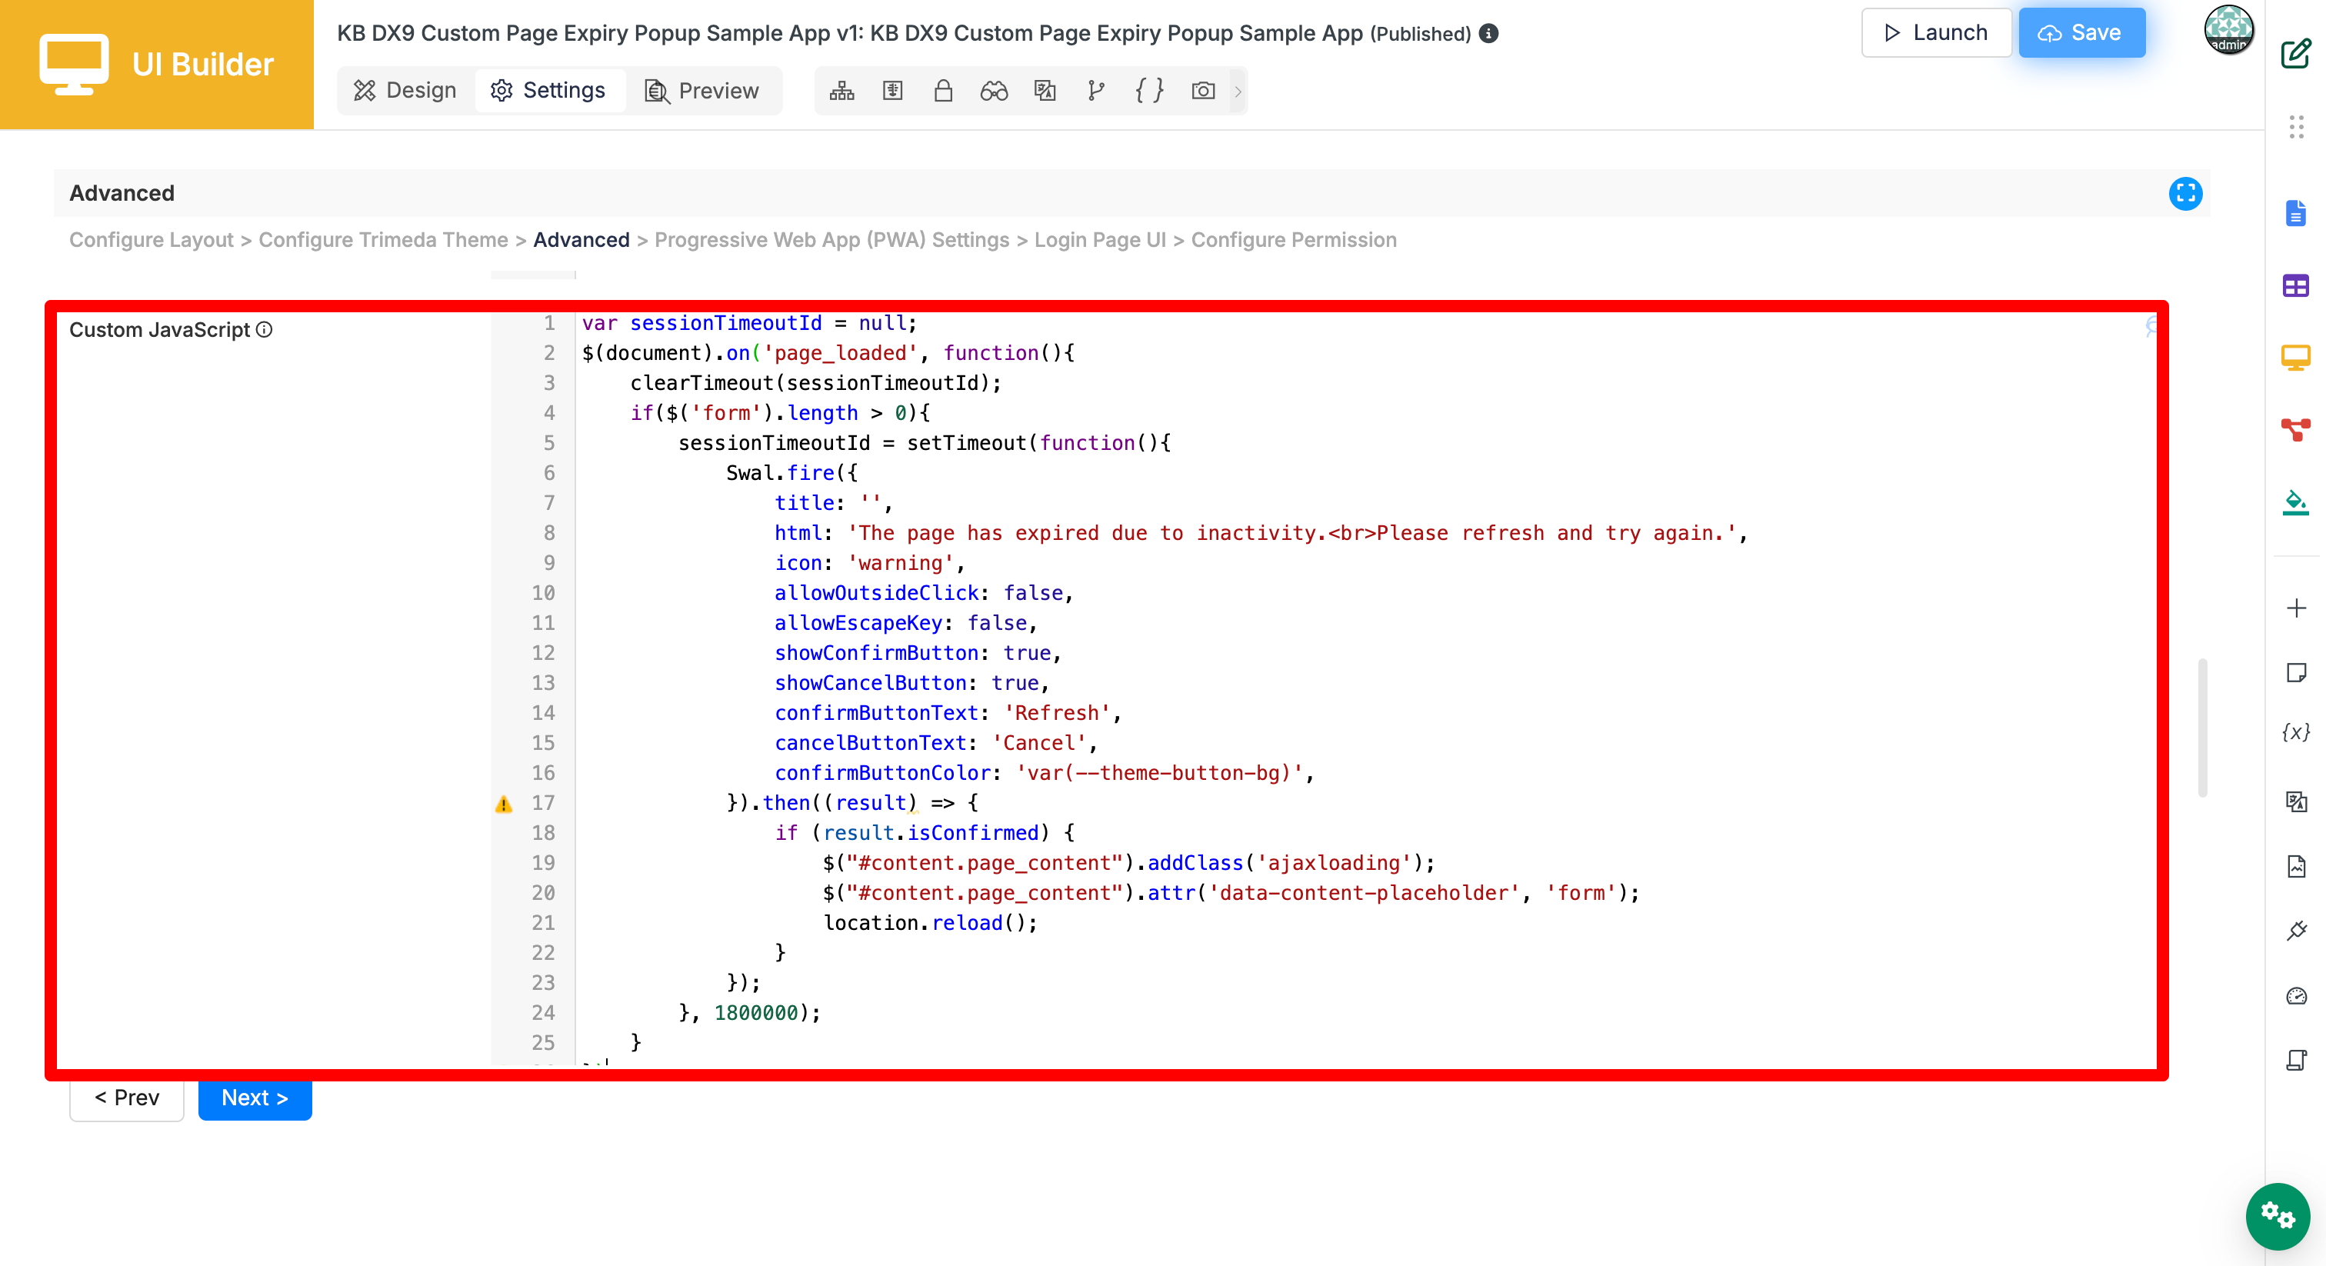Click 'allowOutsideClick: false' line

(x=923, y=593)
